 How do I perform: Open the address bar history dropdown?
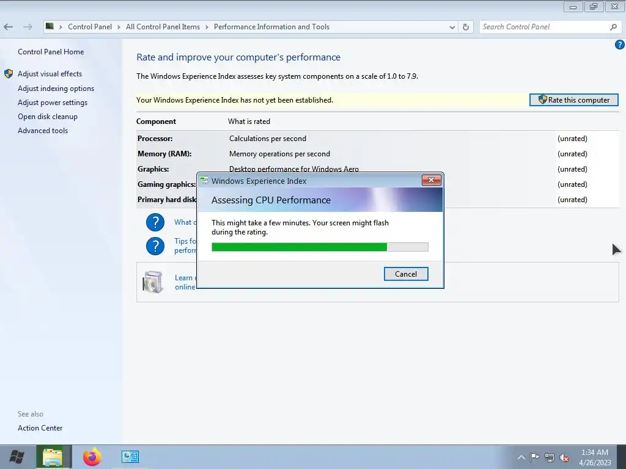(x=452, y=27)
